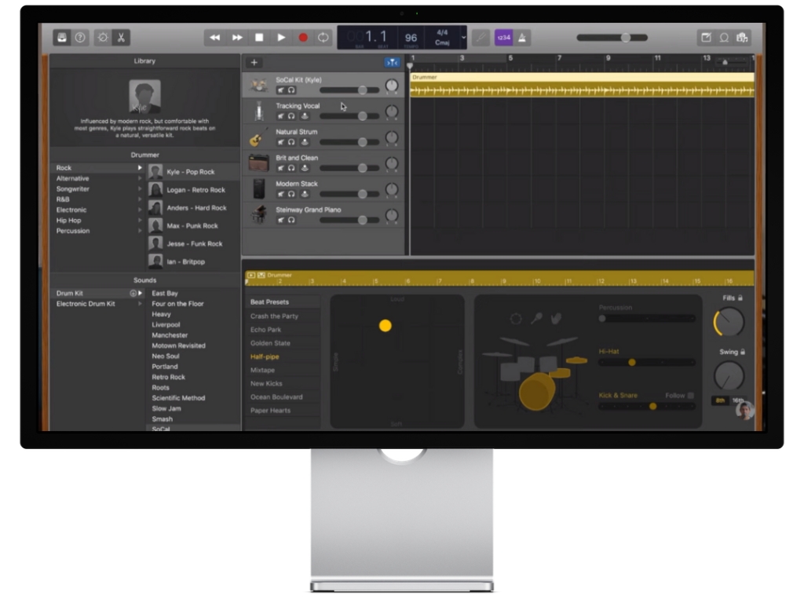Click the SoCal Kit pan knob

click(391, 86)
